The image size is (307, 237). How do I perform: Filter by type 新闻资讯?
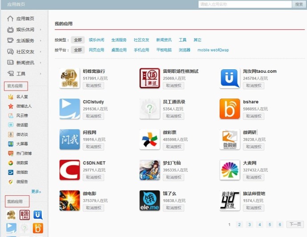point(164,40)
